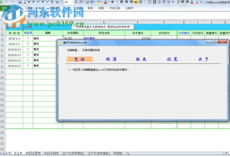This screenshot has width=230, height=157.
Task: Close the 晨旺财务软件excel版 dialog
Action: pos(222,42)
